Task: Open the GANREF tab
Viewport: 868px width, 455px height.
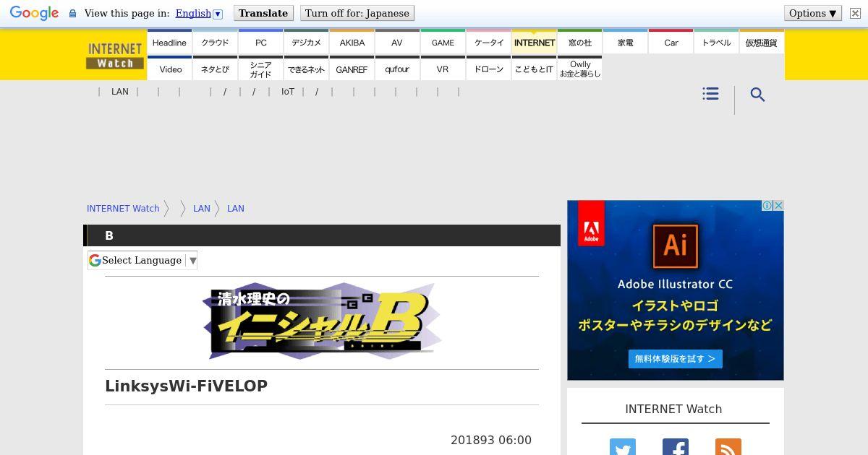Action: 352,69
